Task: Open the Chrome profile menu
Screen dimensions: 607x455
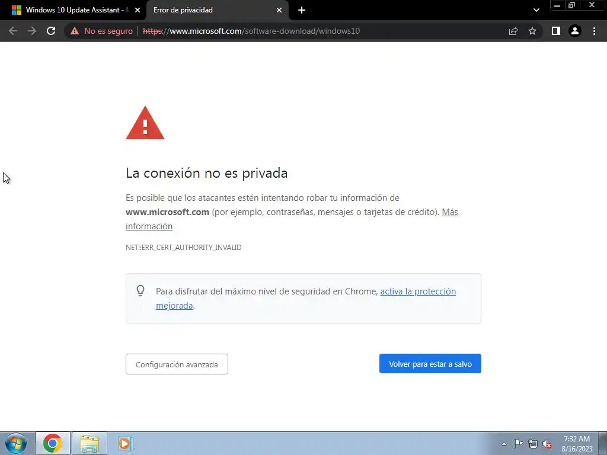Action: tap(575, 31)
